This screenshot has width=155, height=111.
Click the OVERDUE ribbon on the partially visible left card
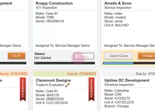tap(23, 89)
